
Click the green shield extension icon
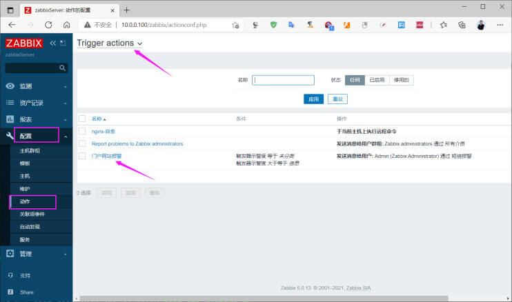[274, 25]
